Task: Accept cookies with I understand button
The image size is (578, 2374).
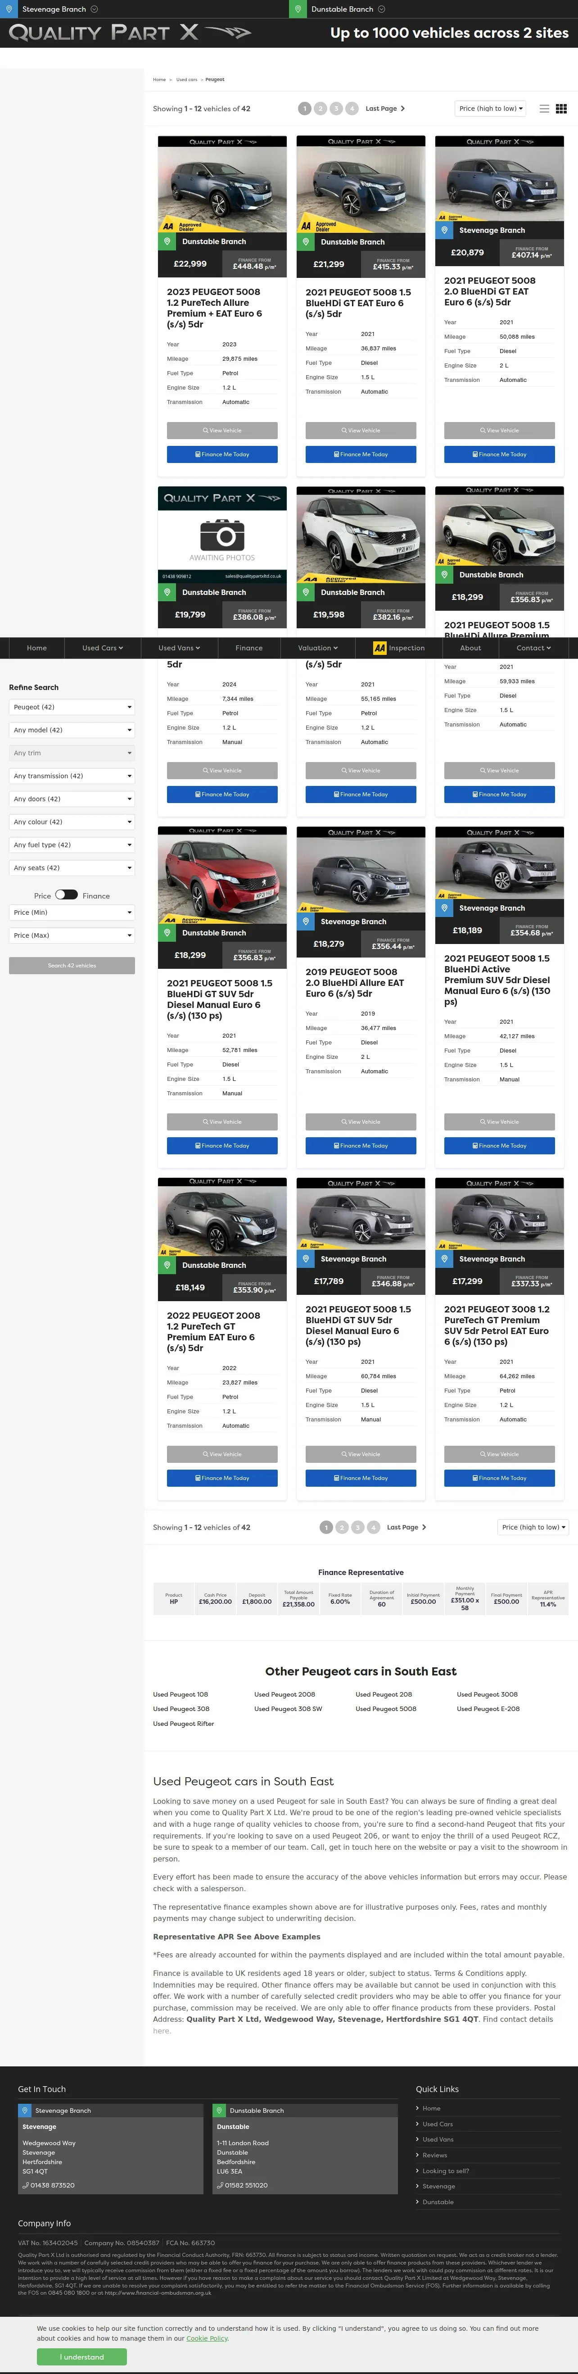Action: click(82, 2356)
